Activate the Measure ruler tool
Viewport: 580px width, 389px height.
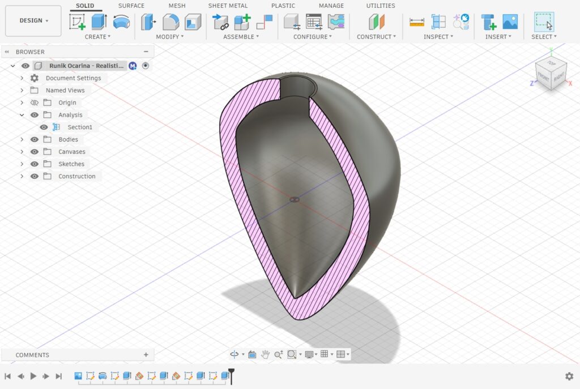click(x=417, y=22)
